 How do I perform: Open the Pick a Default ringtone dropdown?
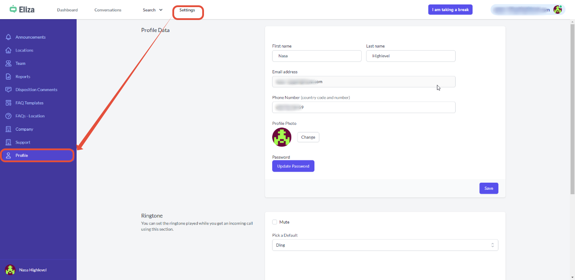coord(385,245)
